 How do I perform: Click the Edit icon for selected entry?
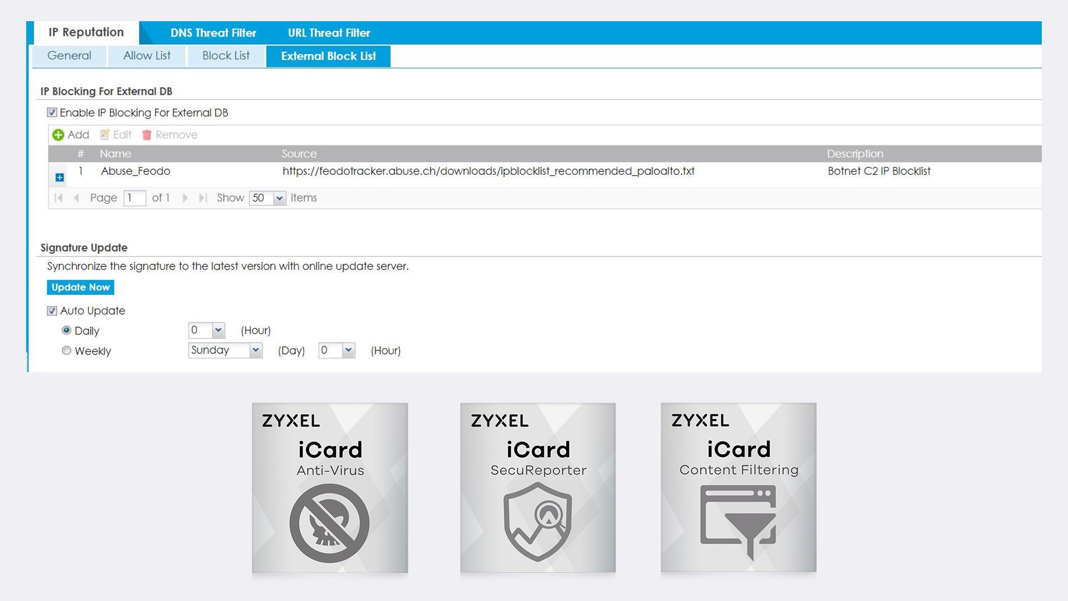pyautogui.click(x=115, y=134)
